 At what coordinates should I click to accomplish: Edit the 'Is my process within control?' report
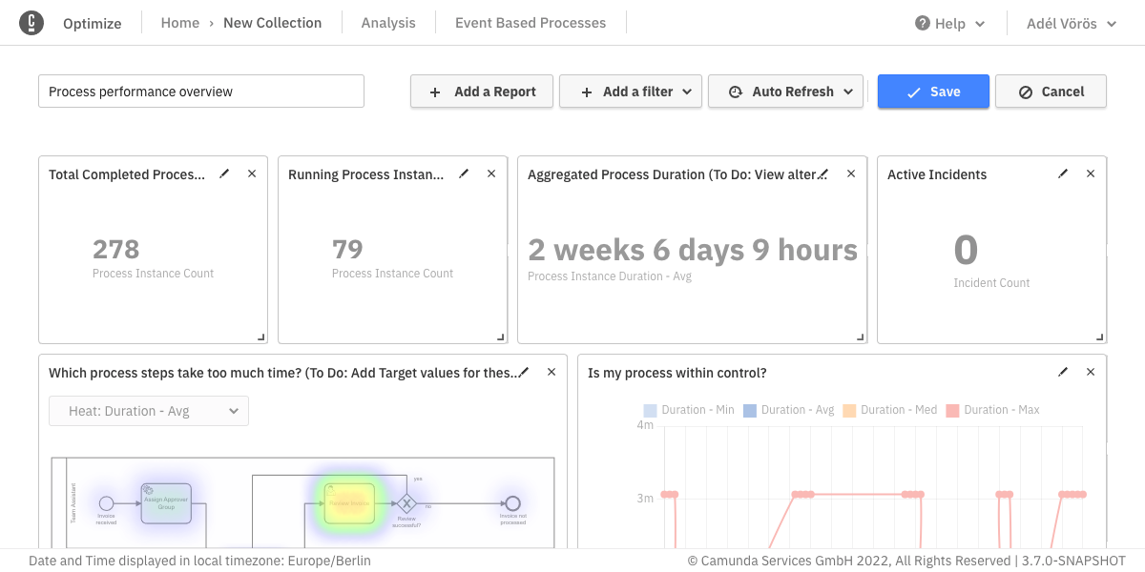click(1063, 372)
